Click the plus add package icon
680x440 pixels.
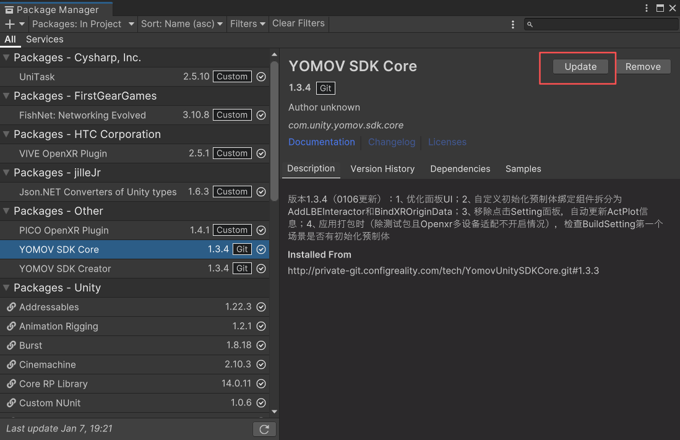(9, 24)
